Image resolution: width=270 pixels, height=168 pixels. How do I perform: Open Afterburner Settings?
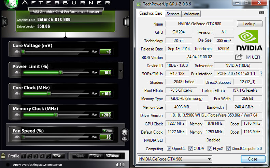[x=113, y=156]
